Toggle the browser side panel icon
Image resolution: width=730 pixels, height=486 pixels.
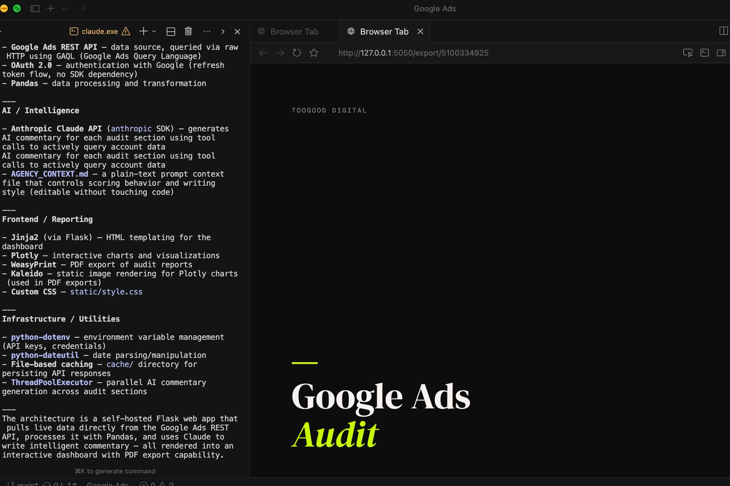tap(721, 53)
